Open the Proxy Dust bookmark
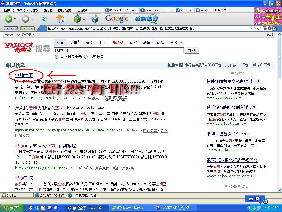This screenshot has width=282, height=212. tap(121, 10)
